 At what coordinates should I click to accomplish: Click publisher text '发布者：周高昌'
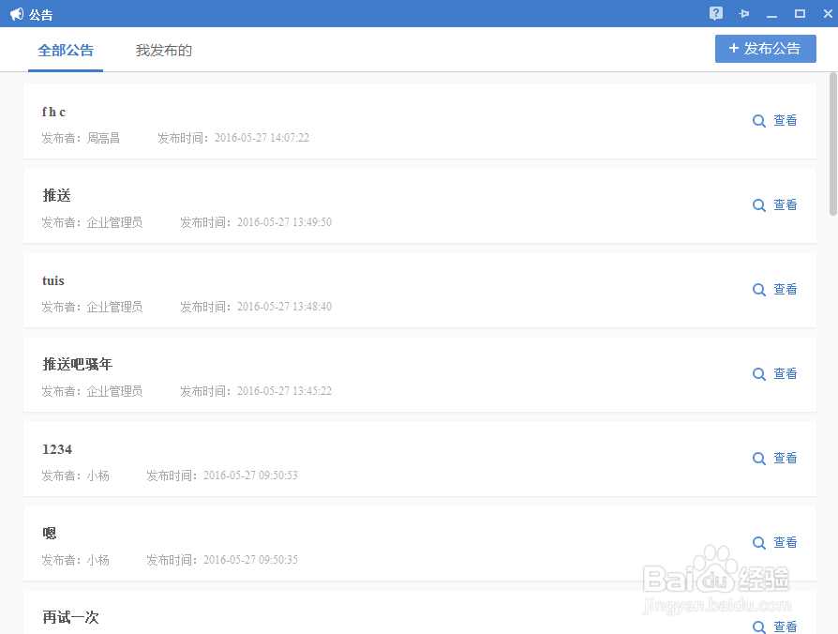pos(81,138)
